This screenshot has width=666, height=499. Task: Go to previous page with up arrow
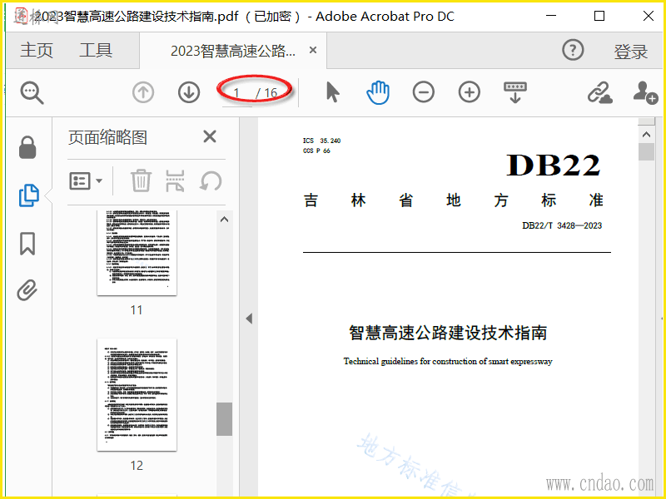tap(143, 92)
